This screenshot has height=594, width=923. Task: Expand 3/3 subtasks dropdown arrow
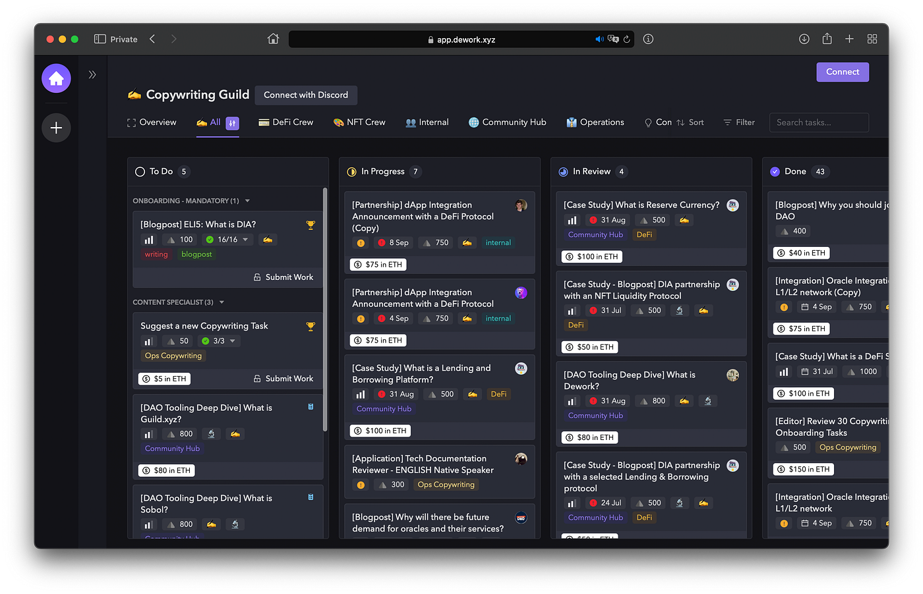[233, 341]
